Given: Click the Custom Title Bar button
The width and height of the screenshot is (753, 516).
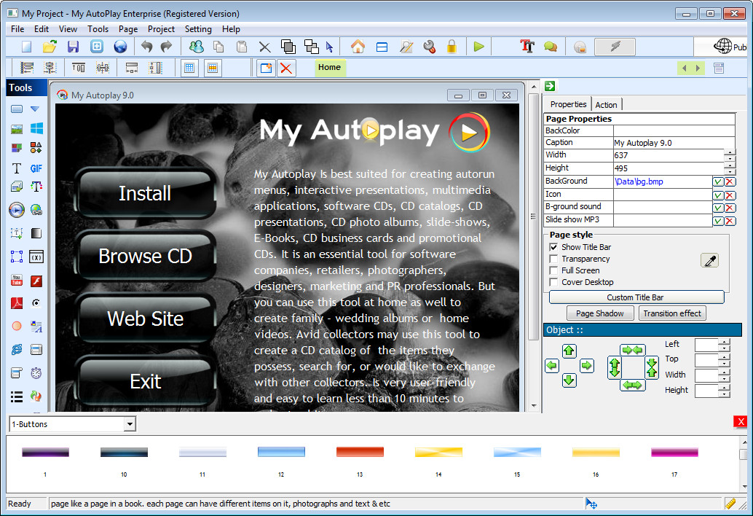Looking at the screenshot, I should [x=636, y=297].
